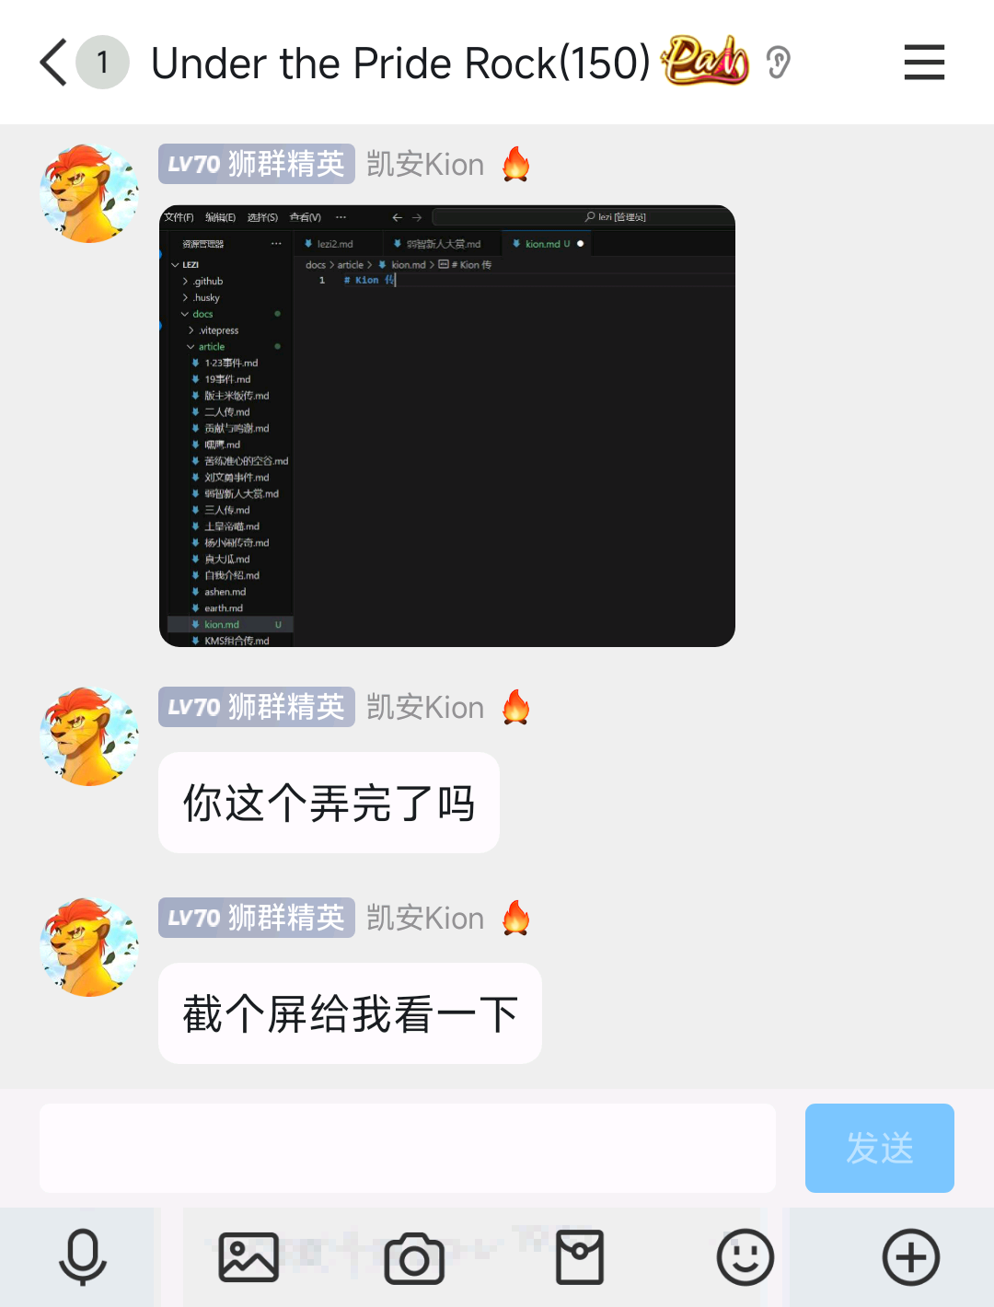Open the Under the Pride Rock group title
994x1307 pixels.
pyautogui.click(x=400, y=63)
